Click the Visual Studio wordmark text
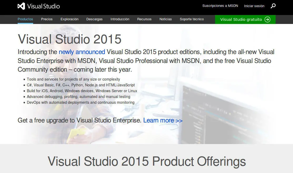 [x=43, y=6]
